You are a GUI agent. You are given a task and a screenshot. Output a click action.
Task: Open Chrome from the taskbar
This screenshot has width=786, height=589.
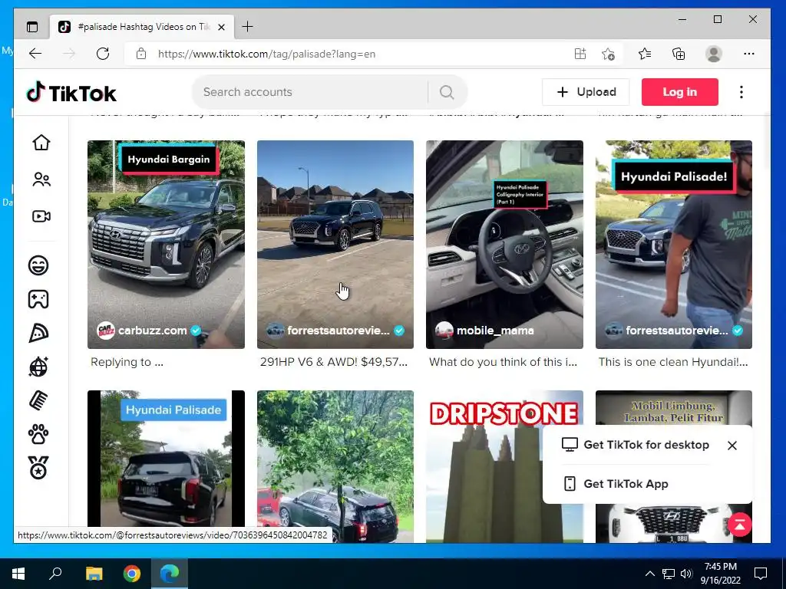pos(132,574)
